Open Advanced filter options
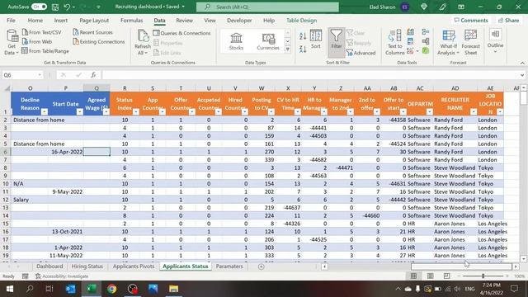528x297 pixels. [361, 53]
